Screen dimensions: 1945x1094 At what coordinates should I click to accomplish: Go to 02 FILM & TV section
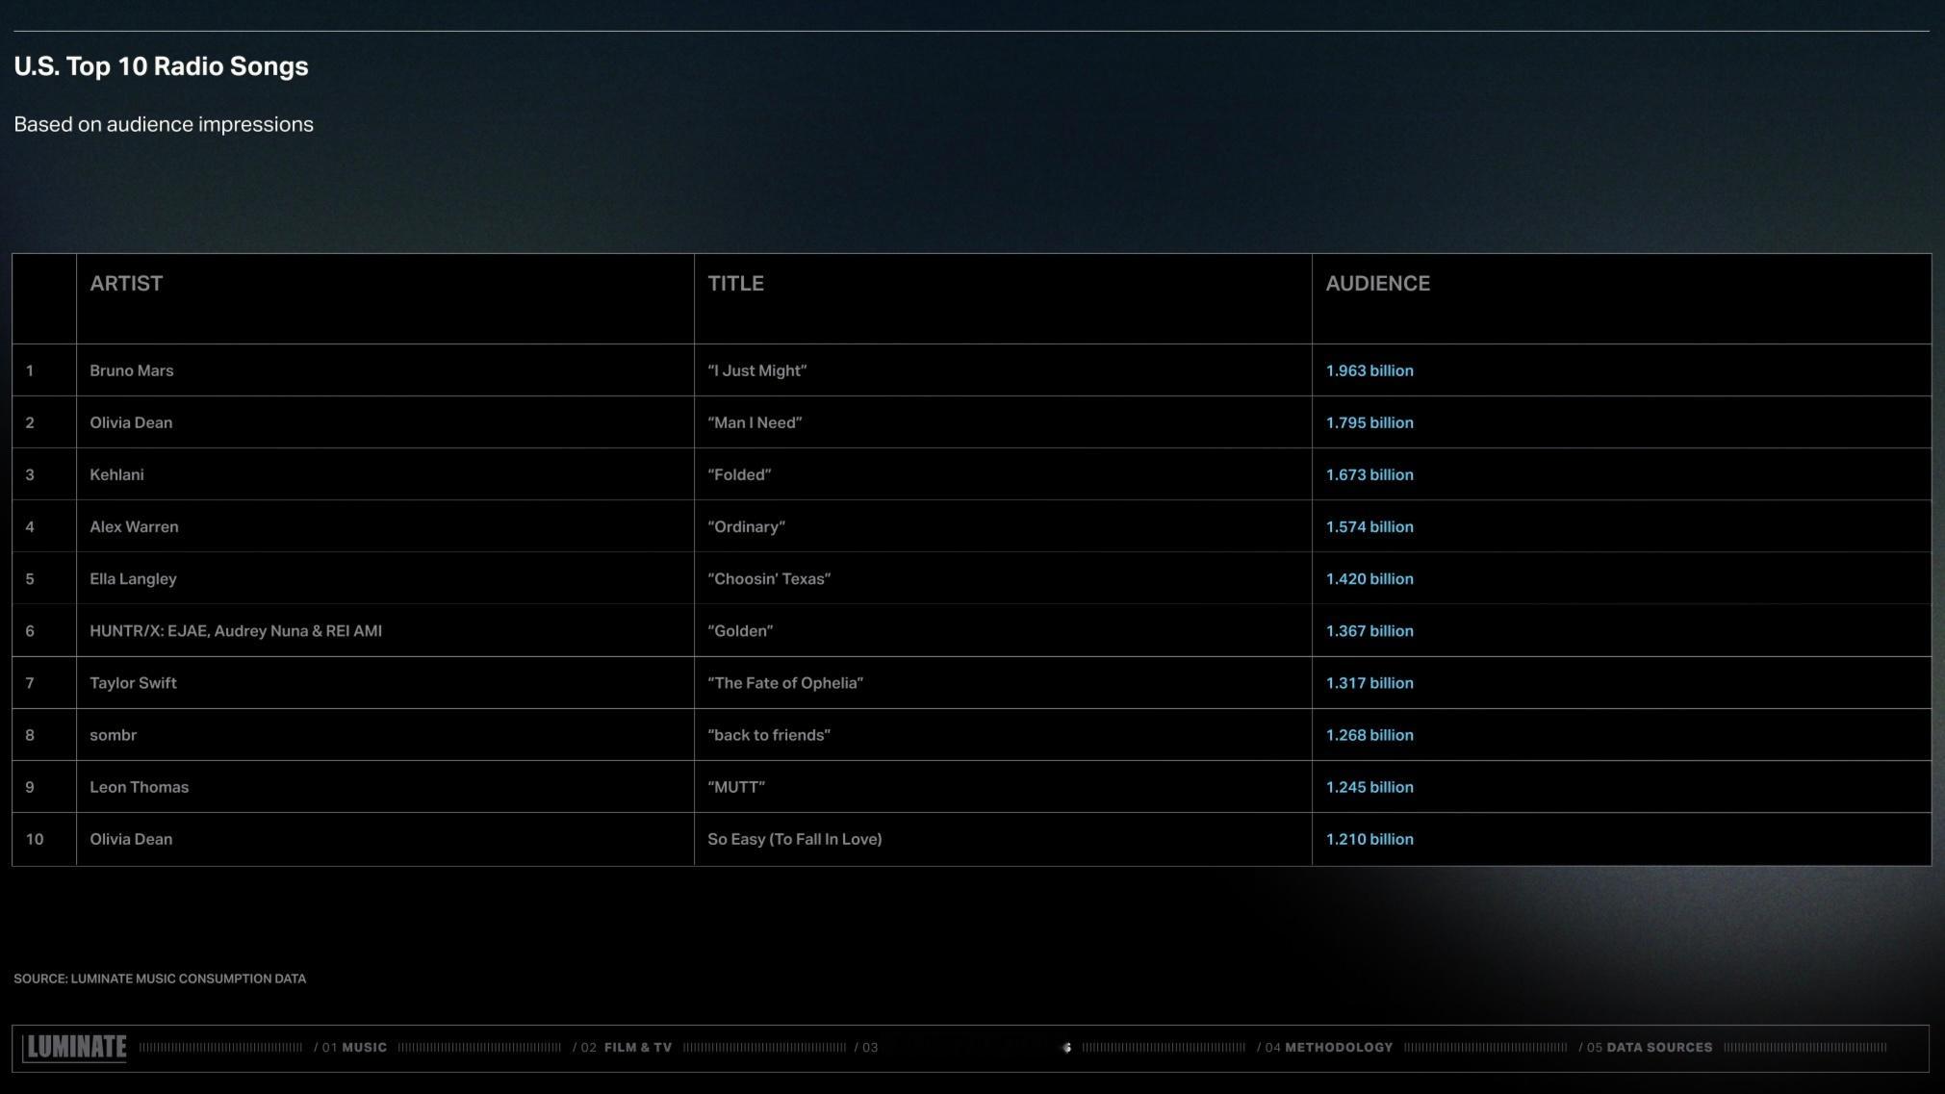(622, 1048)
